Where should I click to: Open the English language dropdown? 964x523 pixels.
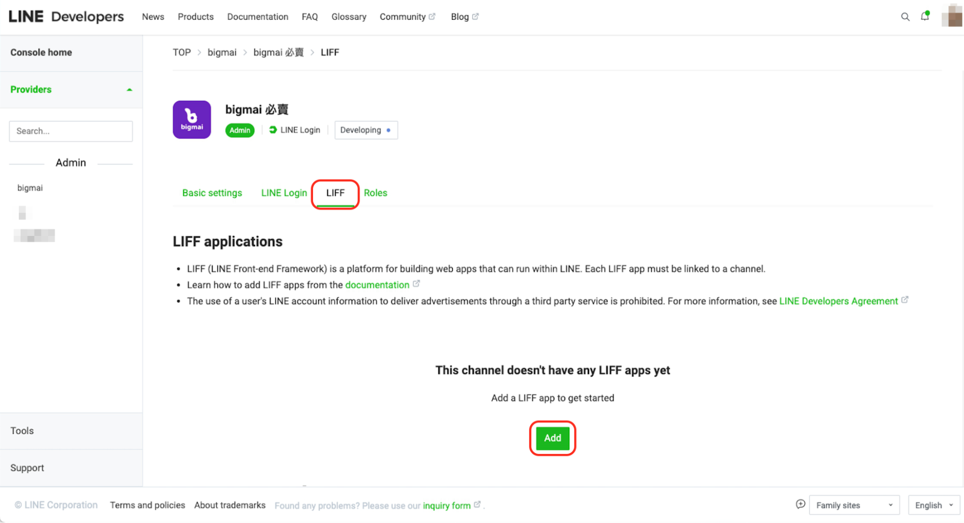click(x=934, y=505)
